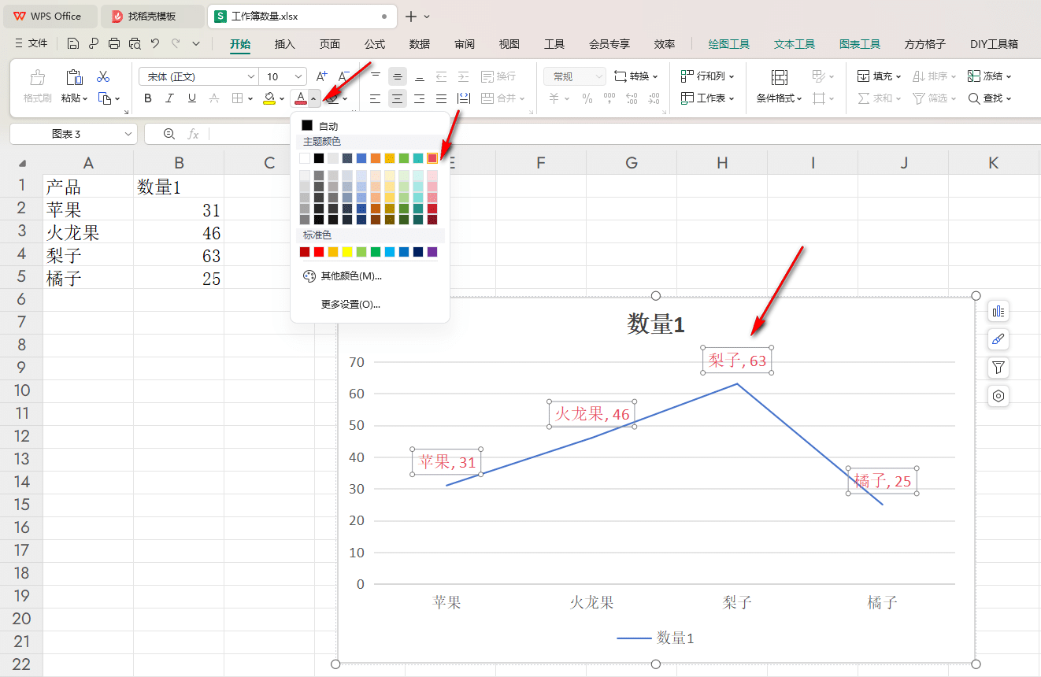1041x677 pixels.
Task: Toggle align right button
Action: pos(419,98)
